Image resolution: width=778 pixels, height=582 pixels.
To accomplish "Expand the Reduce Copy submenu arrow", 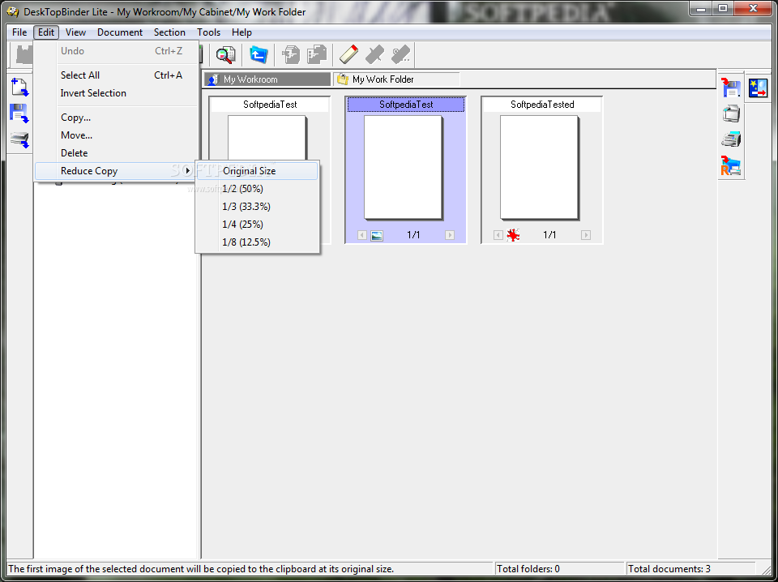I will [x=187, y=171].
